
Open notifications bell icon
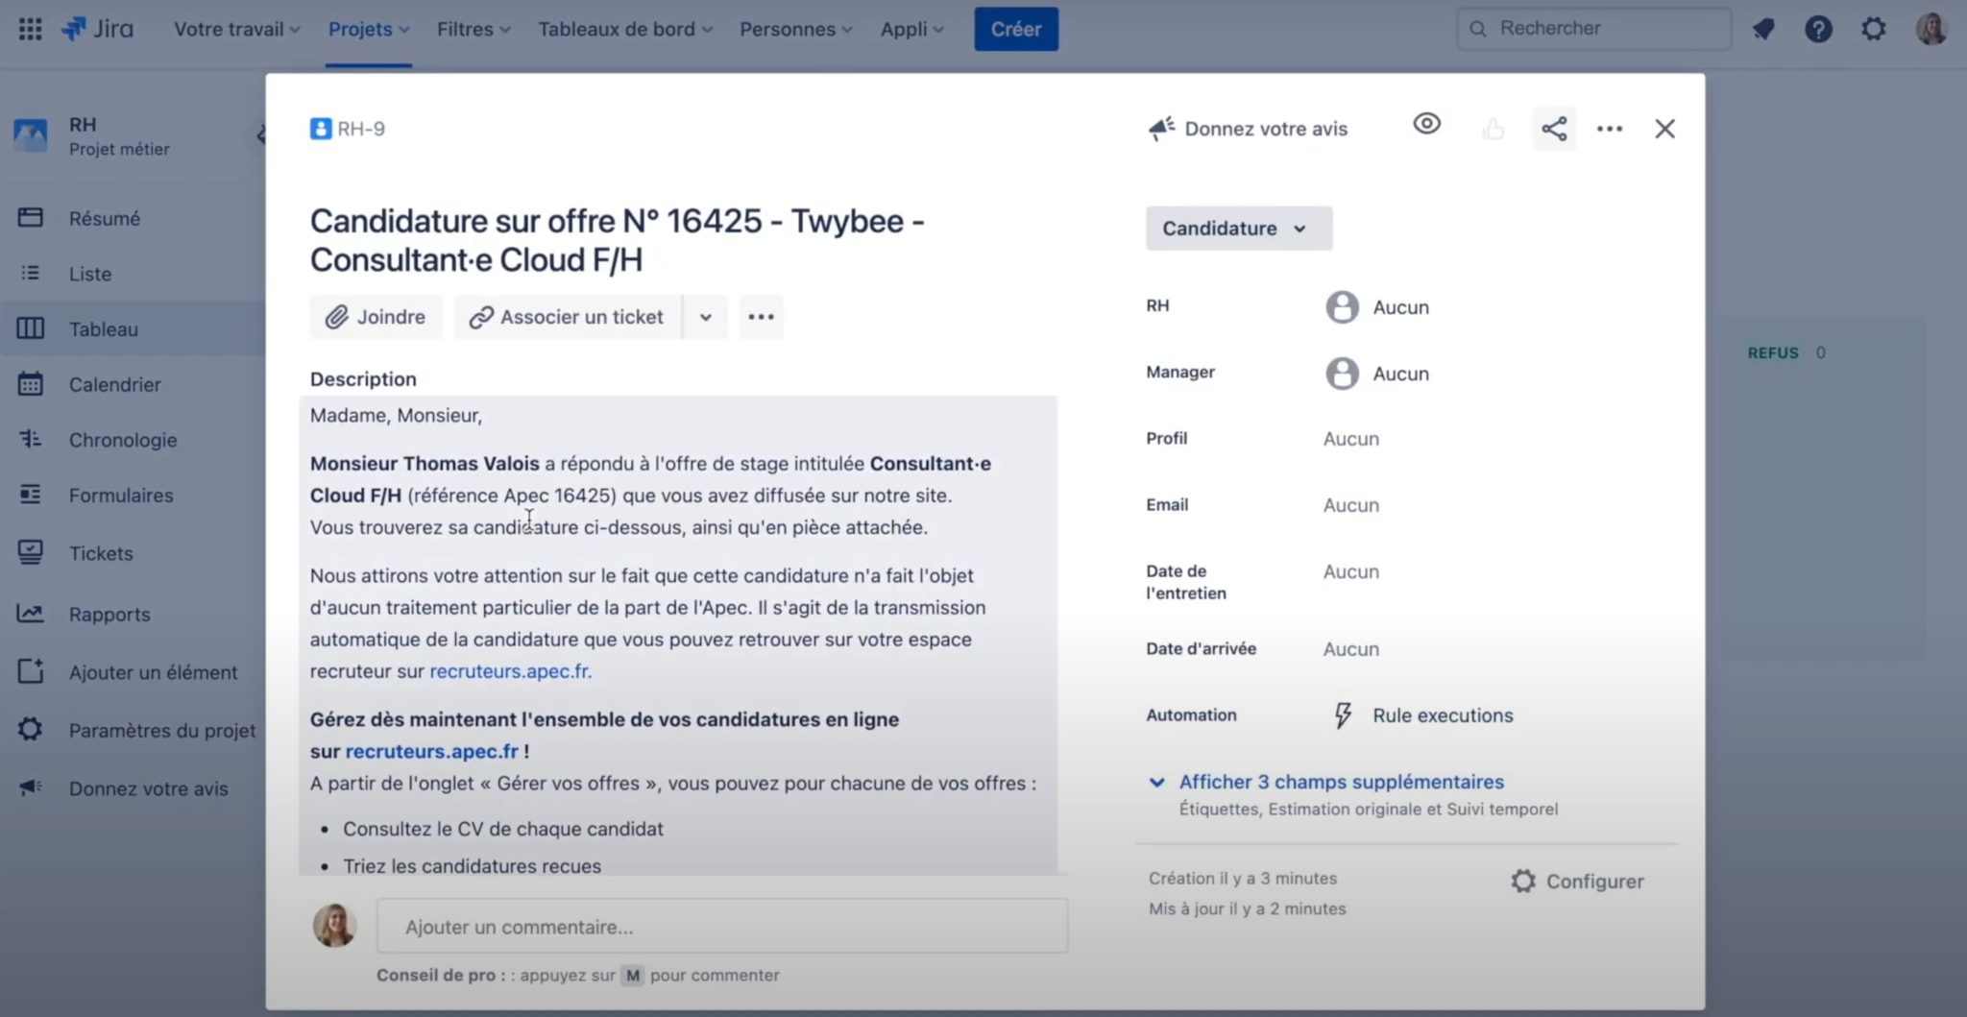coord(1763,29)
